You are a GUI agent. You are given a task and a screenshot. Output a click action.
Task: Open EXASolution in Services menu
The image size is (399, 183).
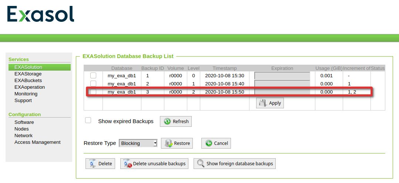click(40, 67)
